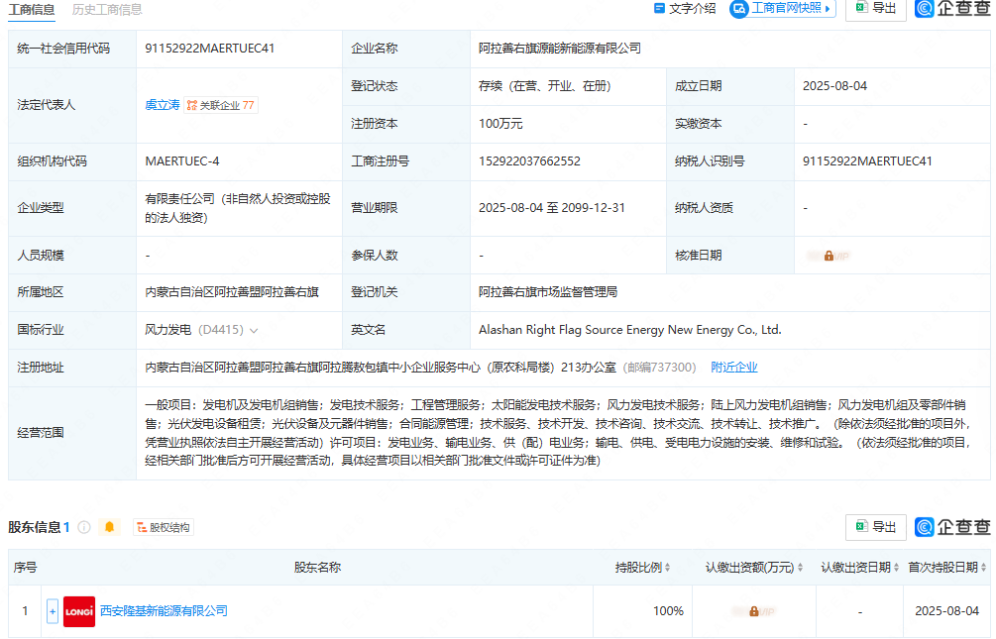996x639 pixels.
Task: Click the question mark icon after 股东信息1
Action: (x=83, y=527)
